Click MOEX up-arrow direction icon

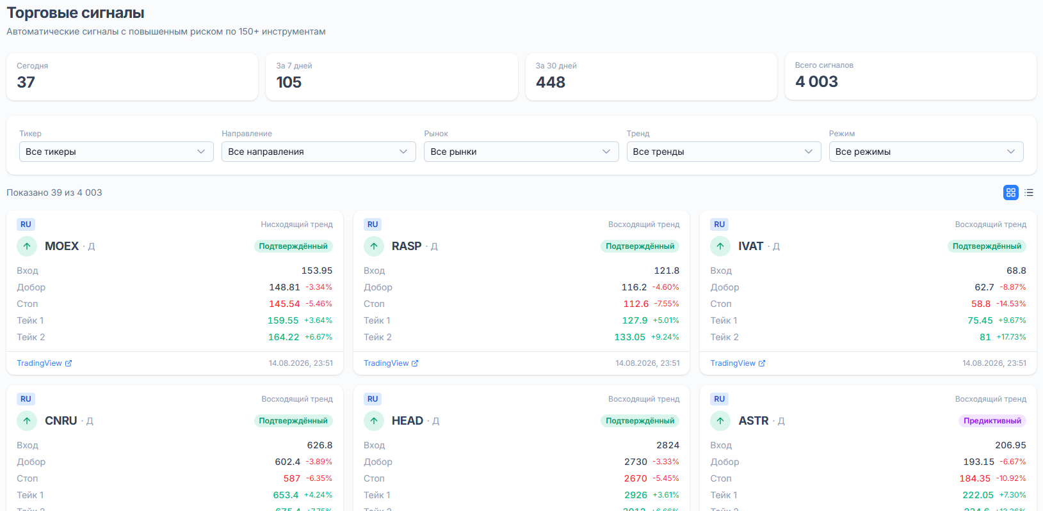pyautogui.click(x=27, y=246)
